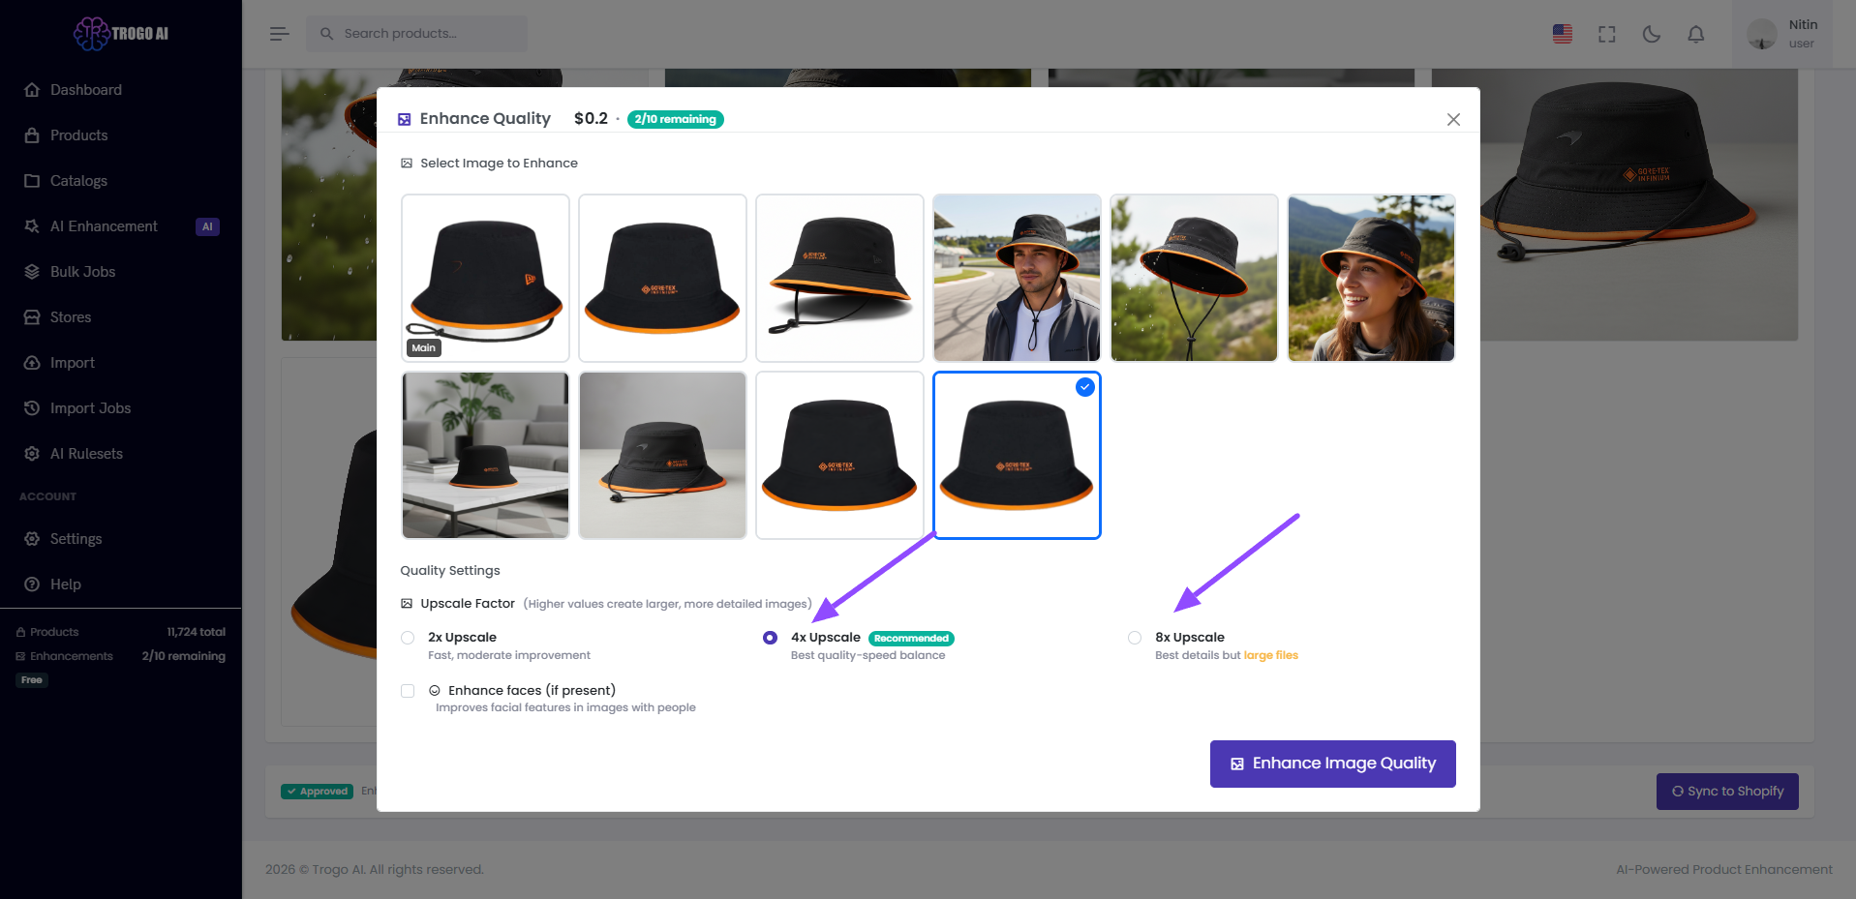Select the hat image labeled Main
Screen dimensions: 1856x899
(485, 278)
